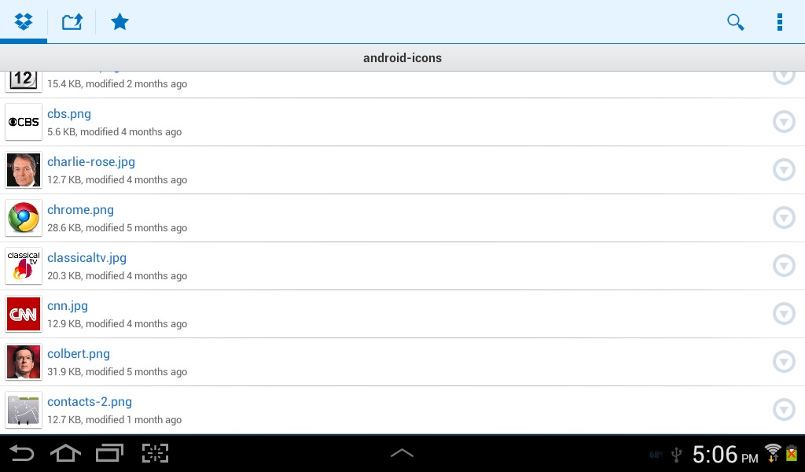This screenshot has width=805, height=472.
Task: Open the recent apps button
Action: point(110,453)
